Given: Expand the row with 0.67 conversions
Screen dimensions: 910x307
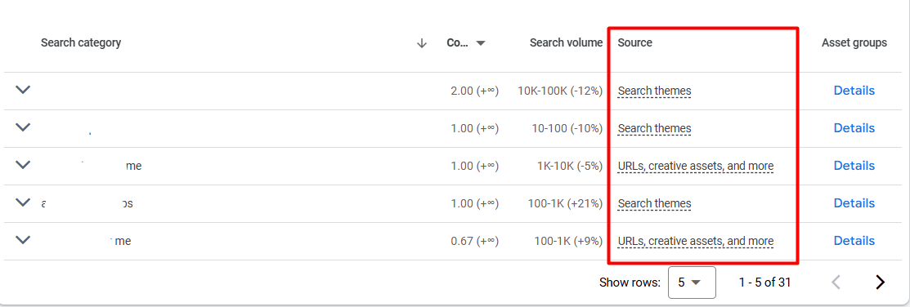Looking at the screenshot, I should pos(23,240).
